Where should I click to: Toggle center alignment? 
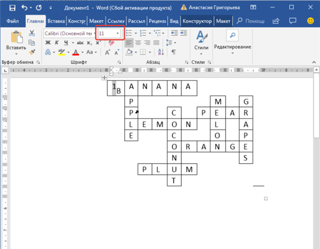138,43
